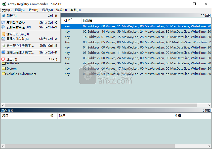Image resolution: width=212 pixels, height=149 pixels.
Task: Open the 书签(B) menu
Action: point(33,10)
